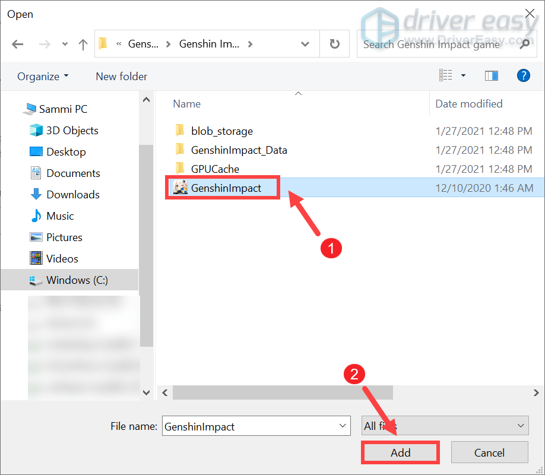
Task: Click the 3D Objects cube icon
Action: pos(36,131)
